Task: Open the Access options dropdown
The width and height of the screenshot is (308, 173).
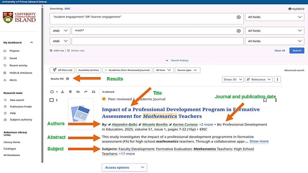Action: pyautogui.click(x=125, y=168)
